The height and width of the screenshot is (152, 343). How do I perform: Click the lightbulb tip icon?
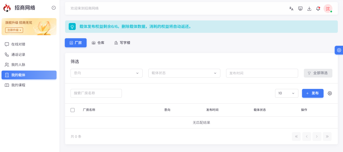tap(72, 26)
